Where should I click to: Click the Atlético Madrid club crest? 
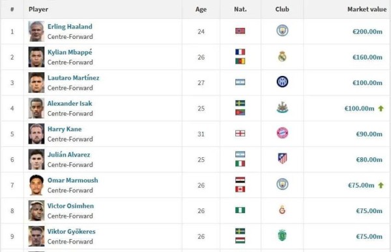click(x=282, y=158)
